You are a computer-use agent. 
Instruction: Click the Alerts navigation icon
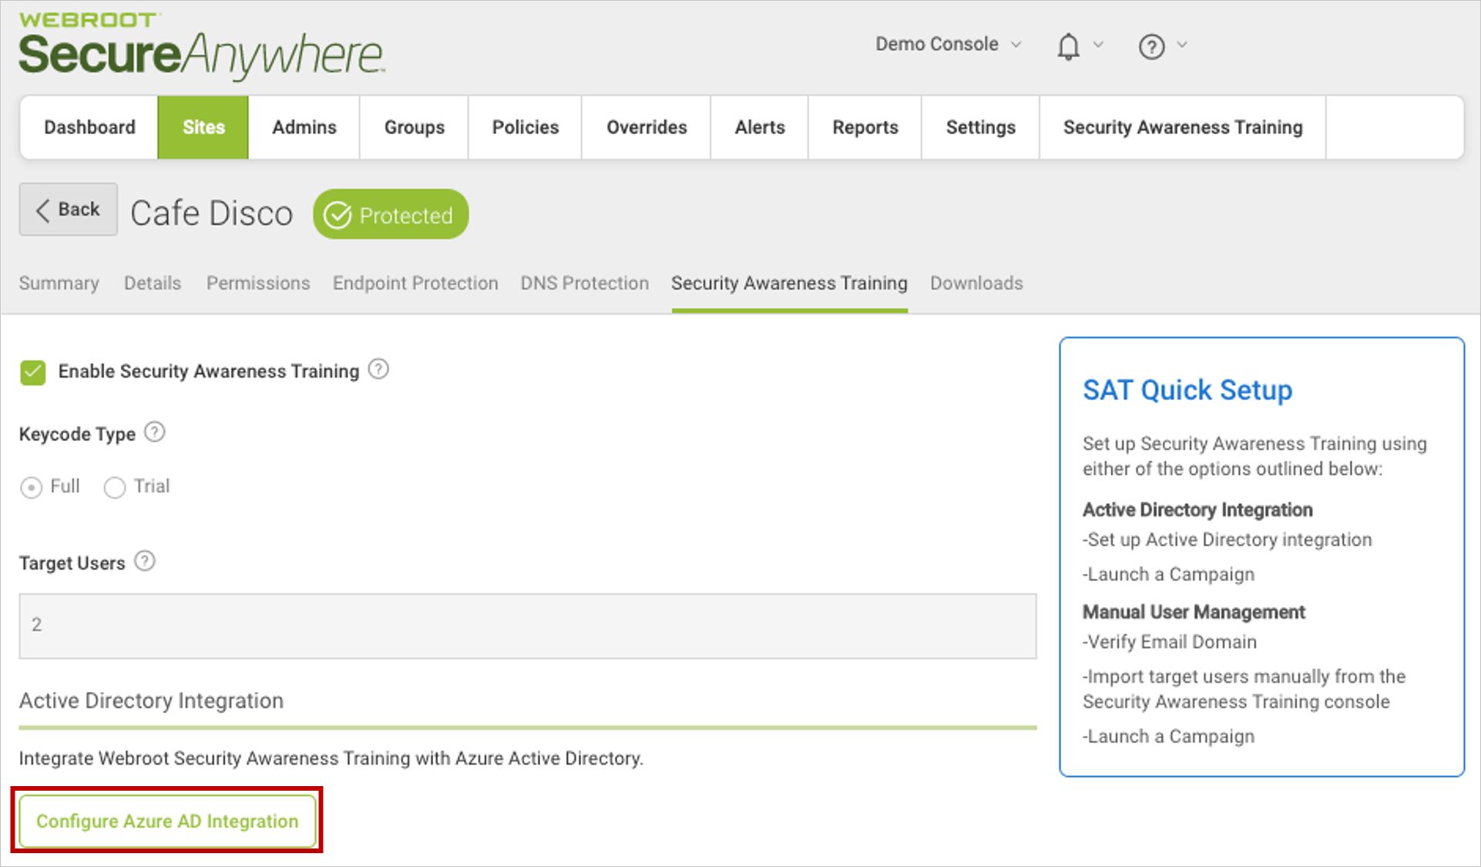[x=760, y=126]
